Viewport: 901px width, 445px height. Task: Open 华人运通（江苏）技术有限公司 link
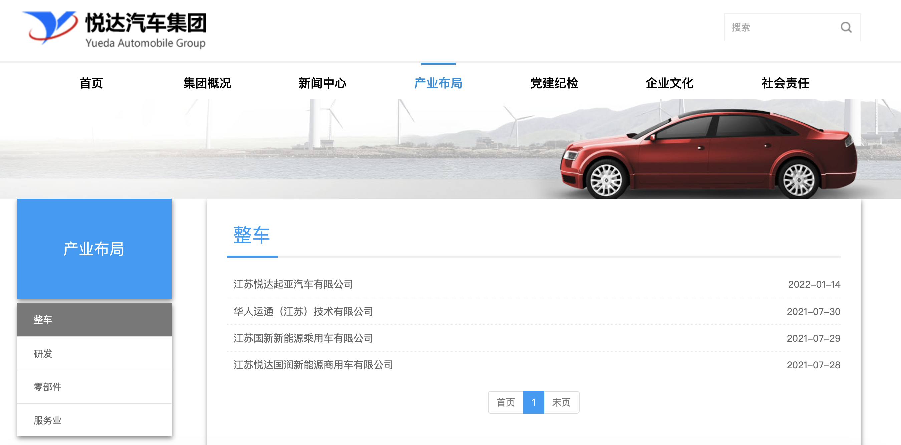click(x=303, y=311)
